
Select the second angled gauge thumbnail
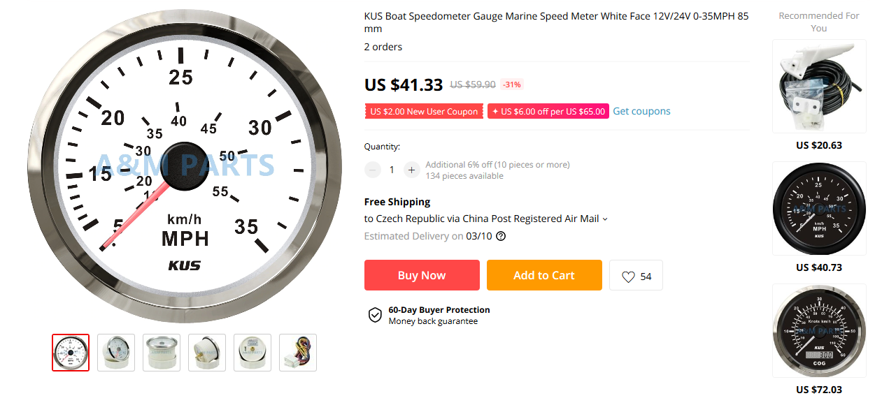pyautogui.click(x=116, y=353)
